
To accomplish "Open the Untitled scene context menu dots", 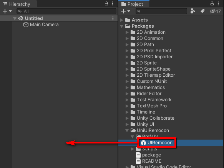I will [113, 18].
